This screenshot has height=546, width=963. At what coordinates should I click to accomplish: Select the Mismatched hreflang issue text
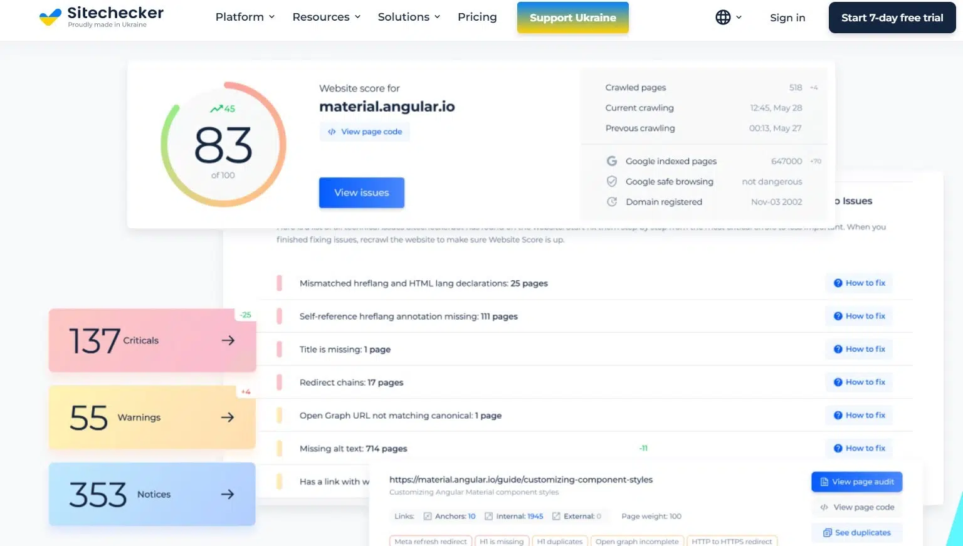[x=424, y=283]
